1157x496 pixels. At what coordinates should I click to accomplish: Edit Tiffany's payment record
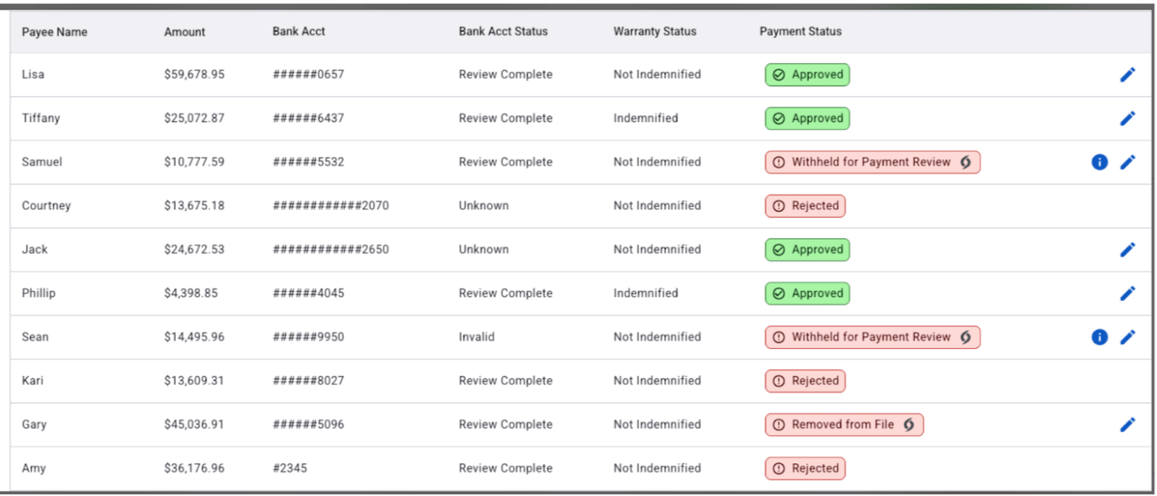[x=1128, y=118]
